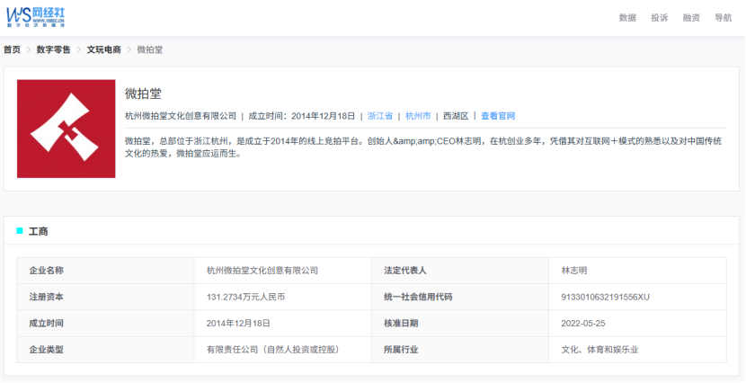This screenshot has width=746, height=383.
Task: Open the 杭州市 city link
Action: pyautogui.click(x=418, y=116)
